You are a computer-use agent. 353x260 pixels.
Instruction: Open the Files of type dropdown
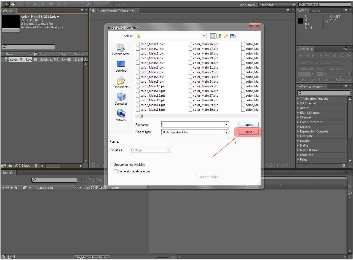click(x=226, y=132)
